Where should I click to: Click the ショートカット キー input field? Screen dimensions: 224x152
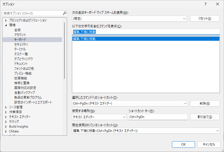pyautogui.click(x=158, y=117)
